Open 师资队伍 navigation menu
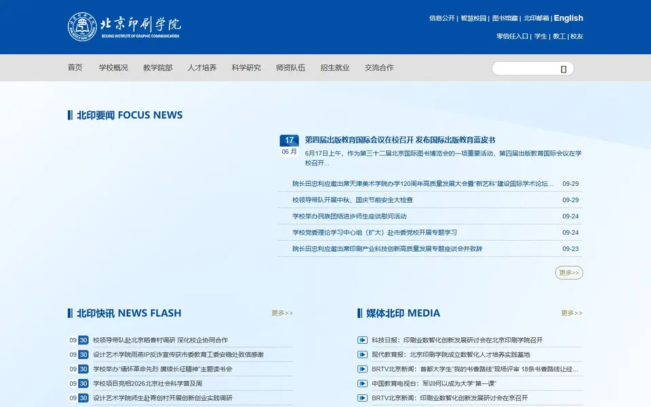651x407 pixels. (291, 67)
